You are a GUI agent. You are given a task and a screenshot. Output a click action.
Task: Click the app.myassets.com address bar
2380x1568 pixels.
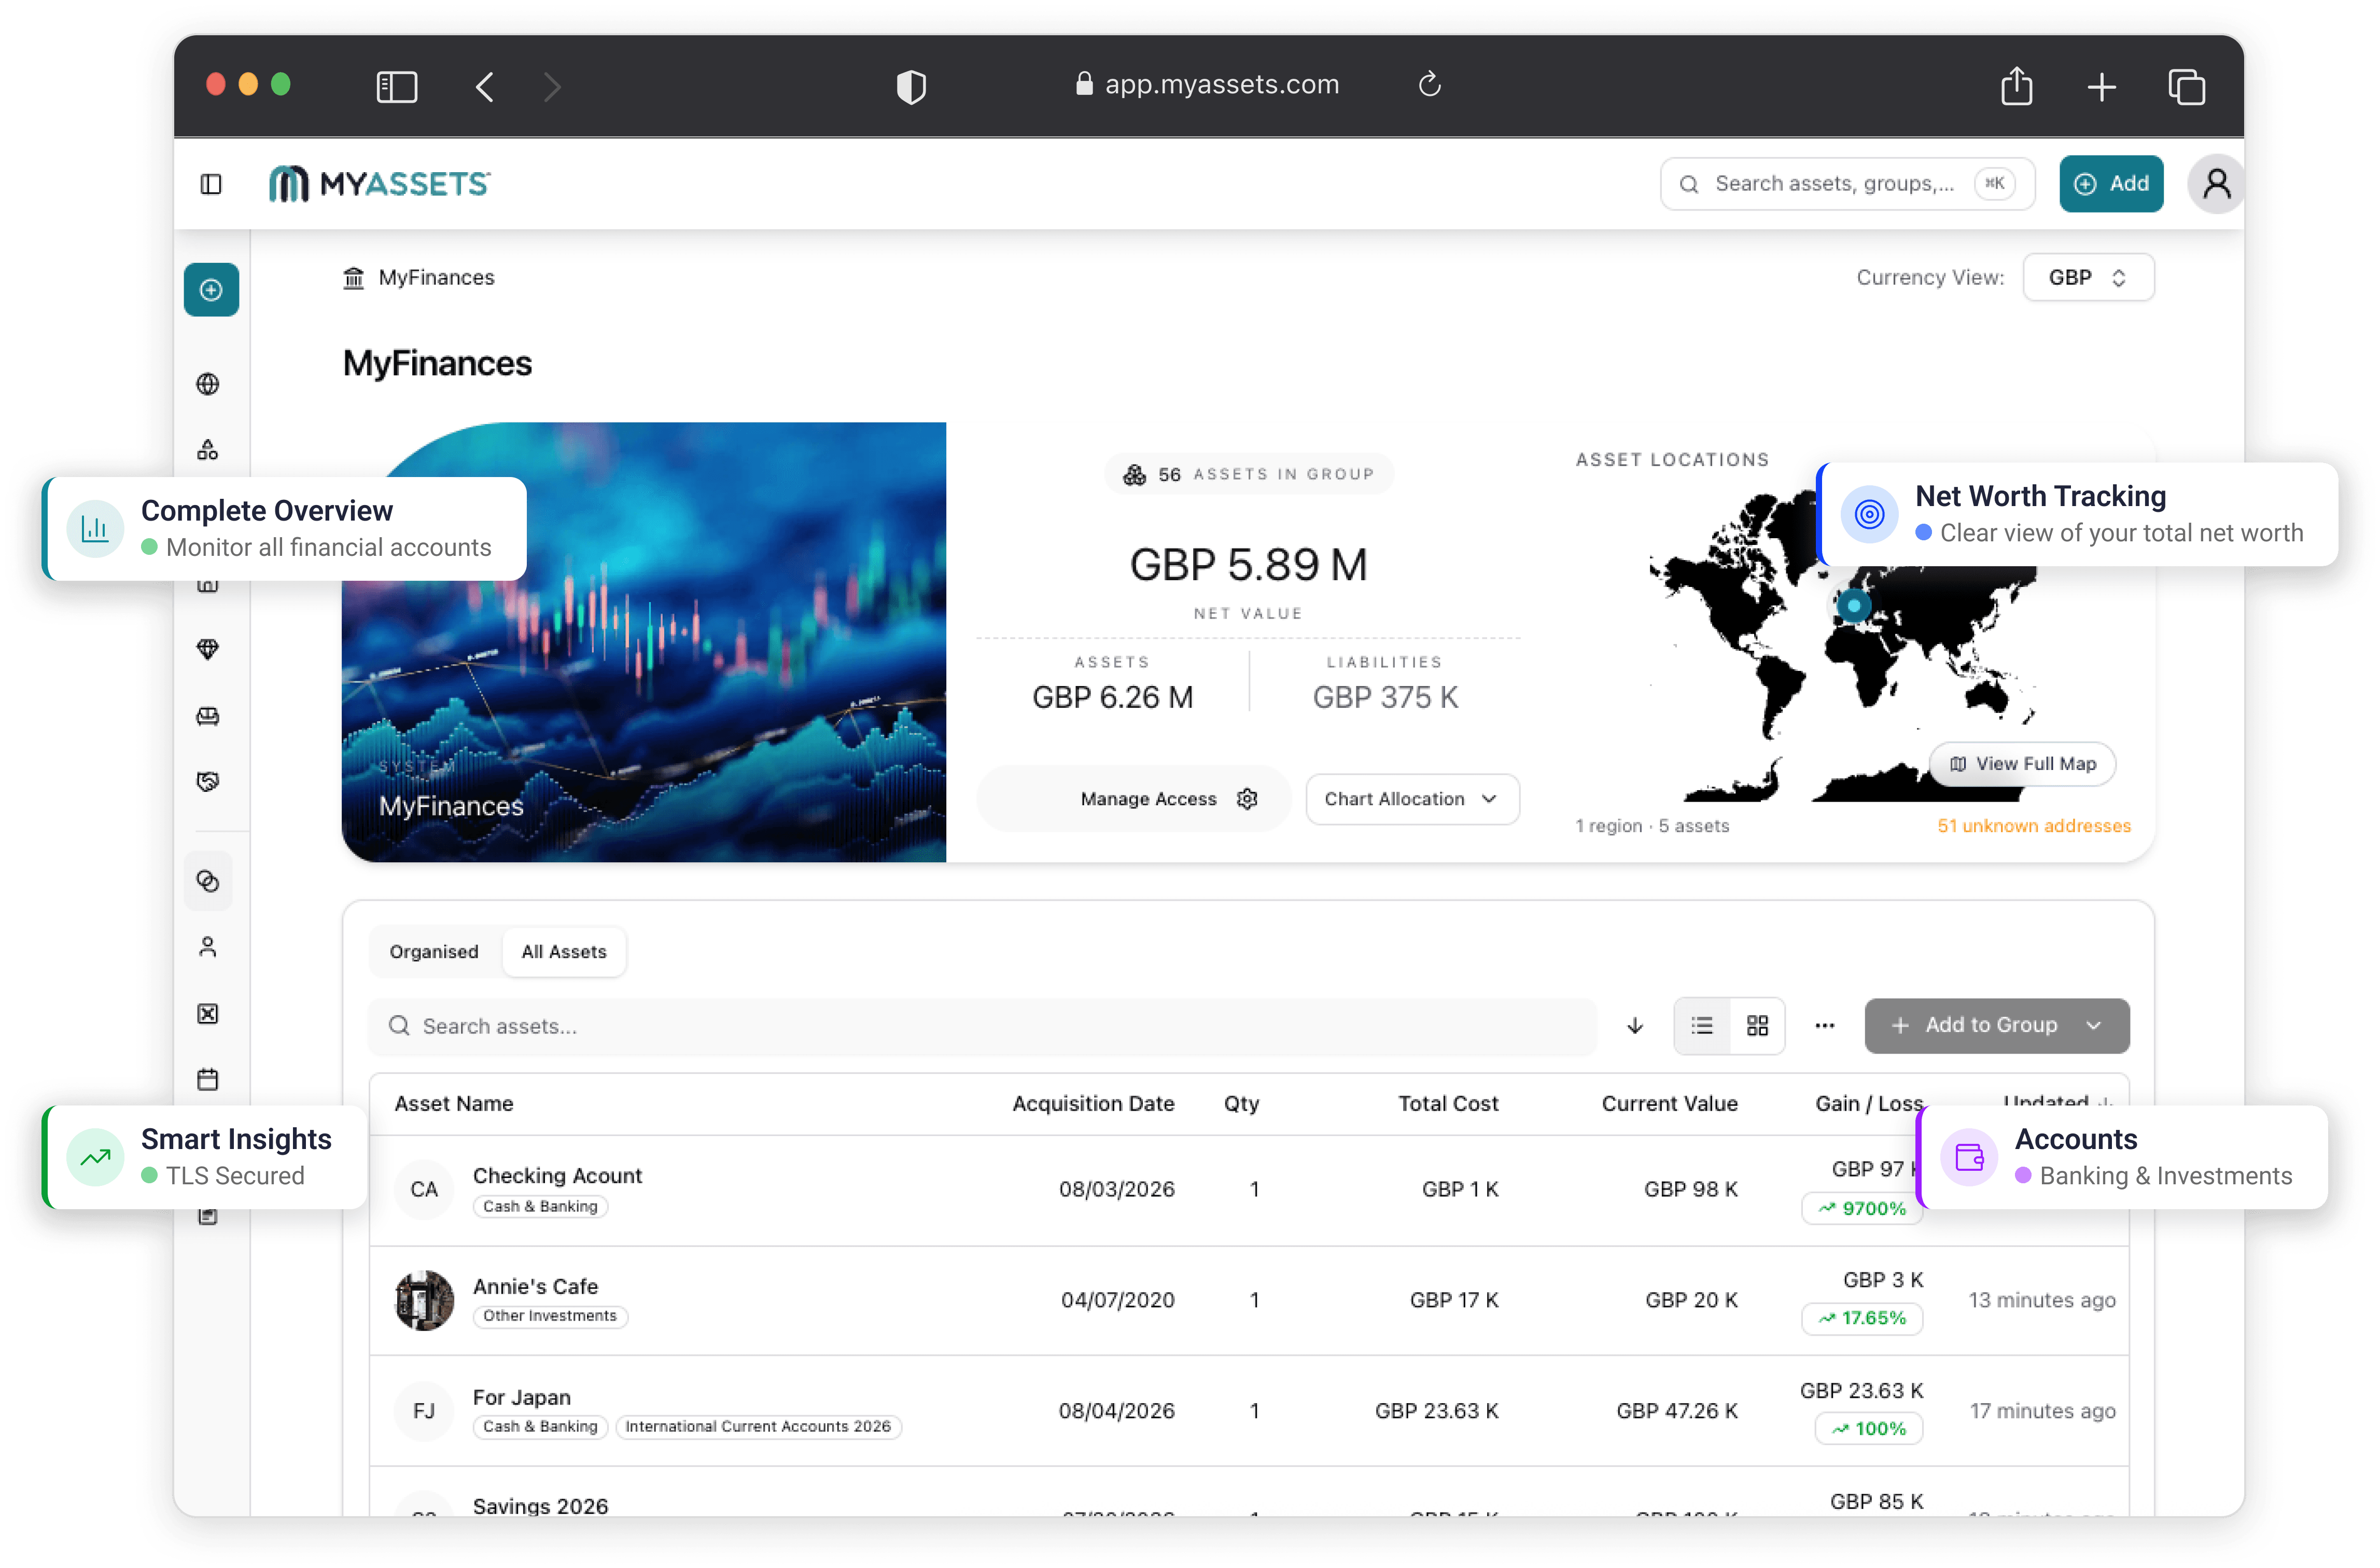pos(1208,84)
